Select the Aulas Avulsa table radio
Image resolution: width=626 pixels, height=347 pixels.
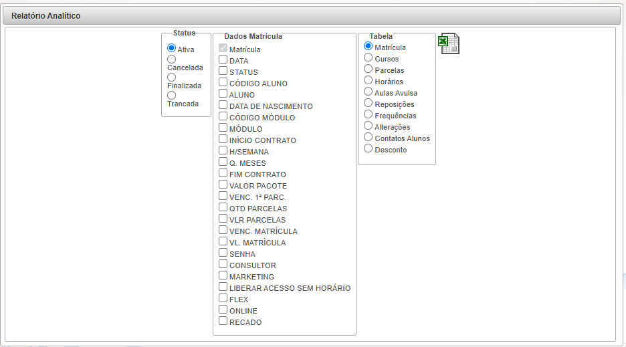click(x=368, y=92)
